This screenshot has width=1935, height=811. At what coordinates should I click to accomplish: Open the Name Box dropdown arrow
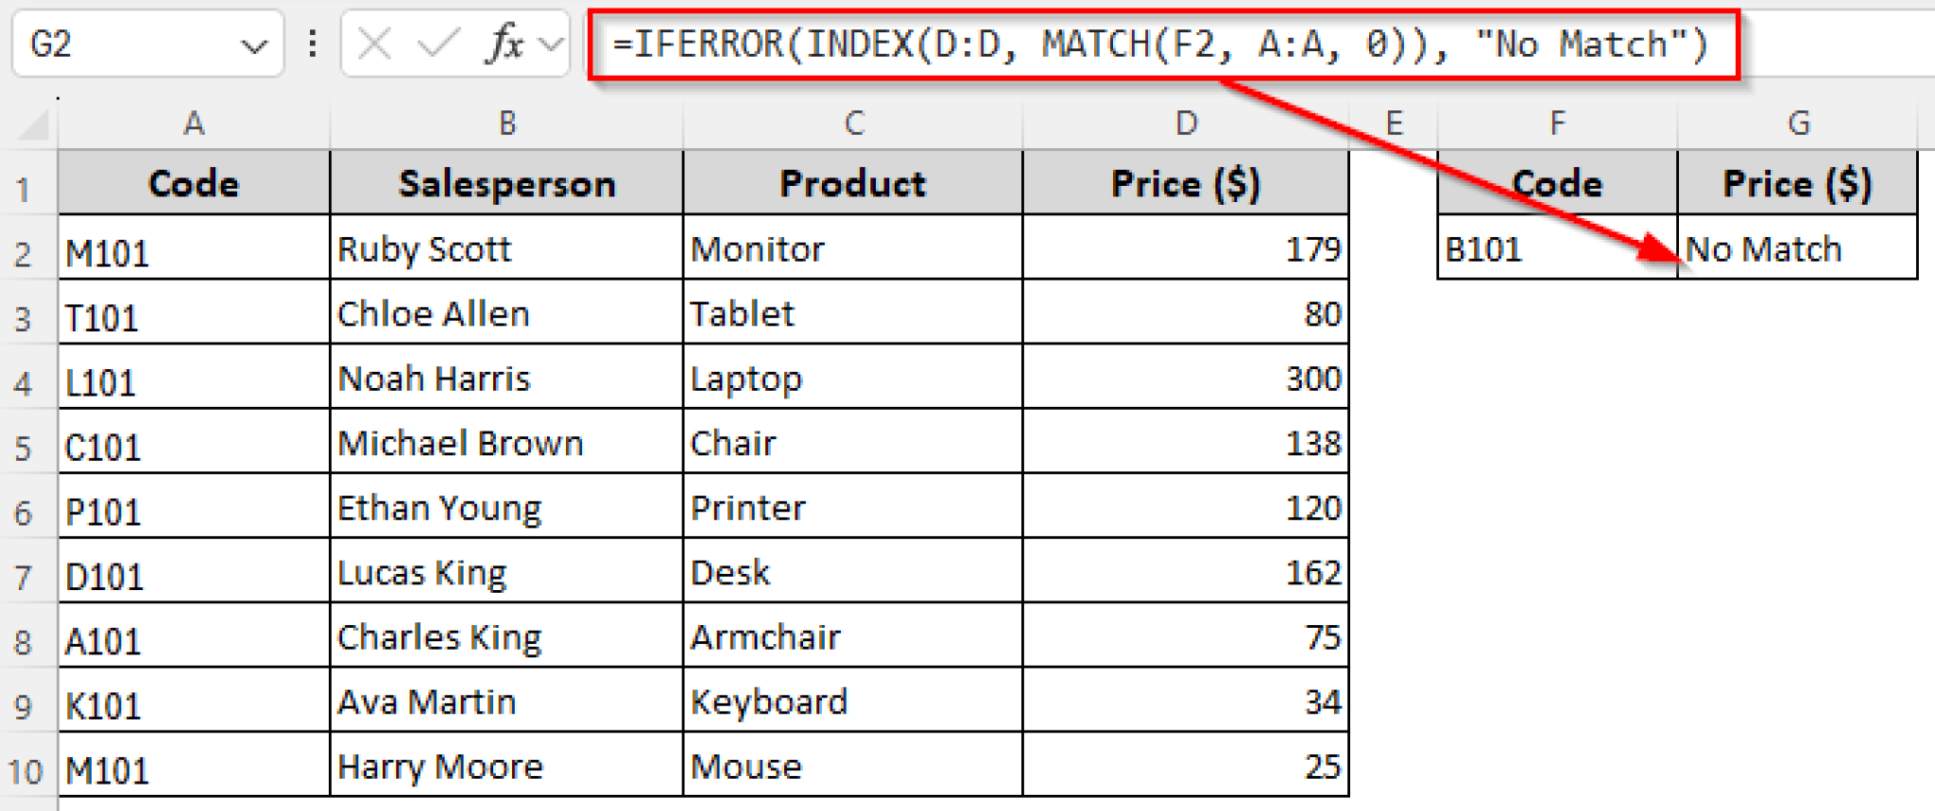pyautogui.click(x=253, y=42)
